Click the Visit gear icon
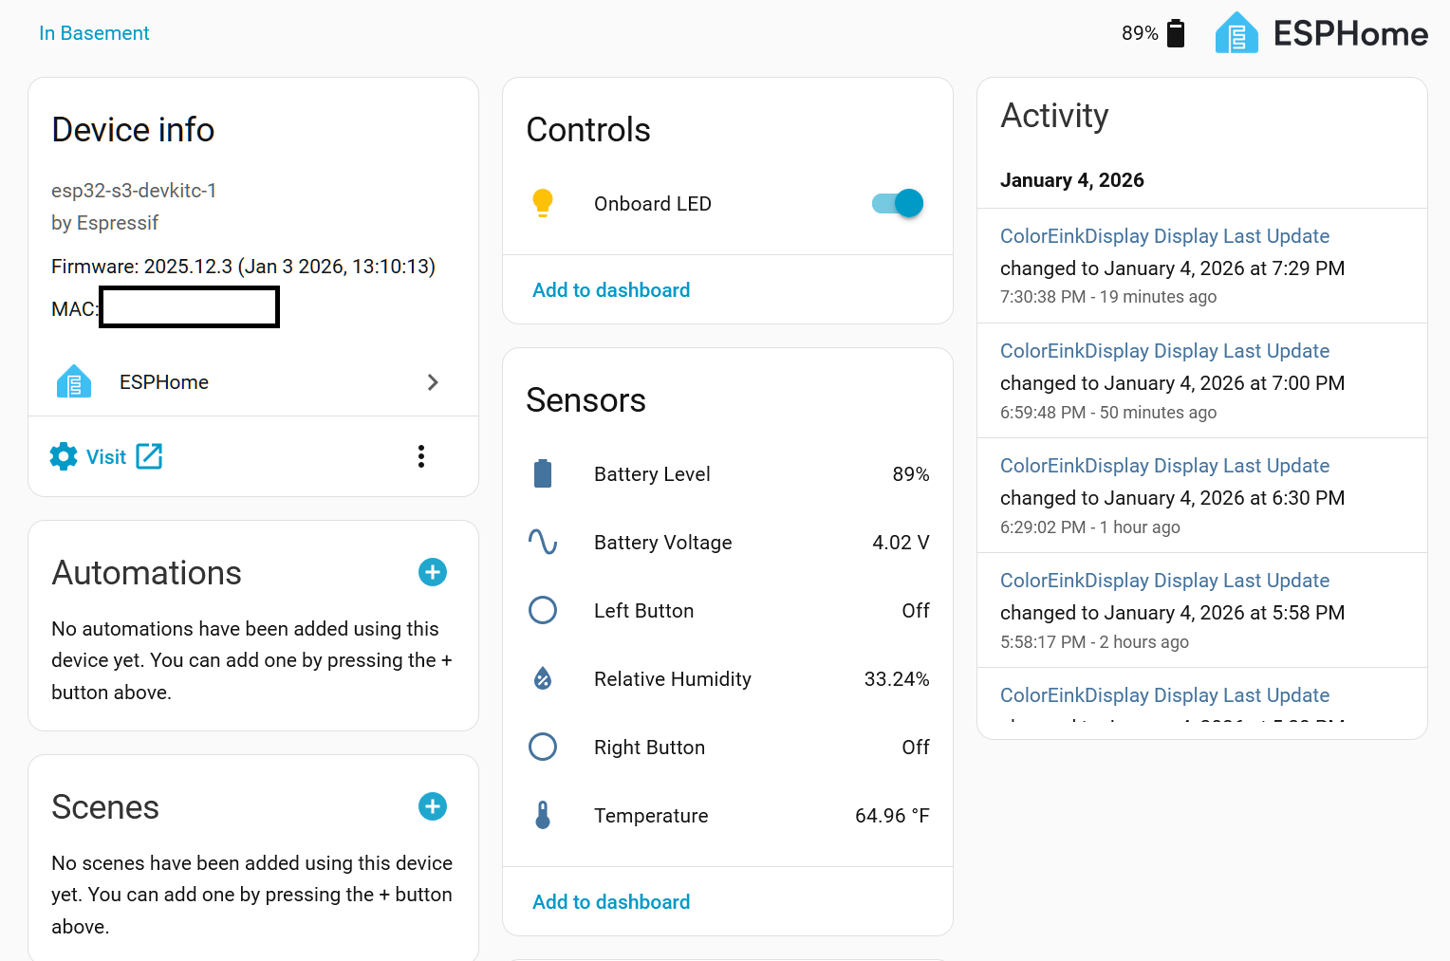The width and height of the screenshot is (1450, 961). [x=64, y=456]
